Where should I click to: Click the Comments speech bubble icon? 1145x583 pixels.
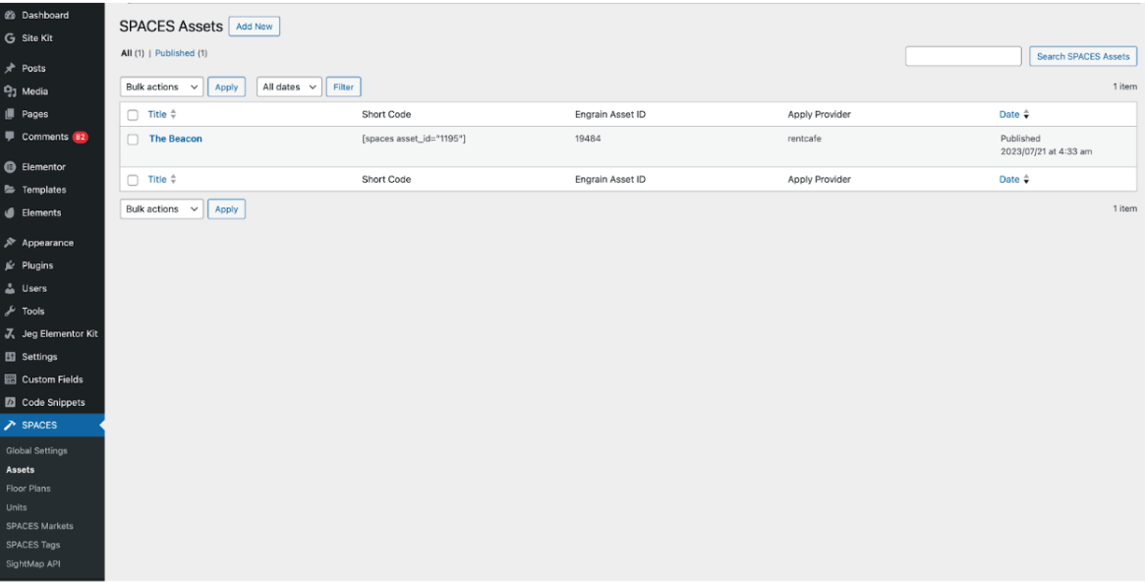coord(10,137)
